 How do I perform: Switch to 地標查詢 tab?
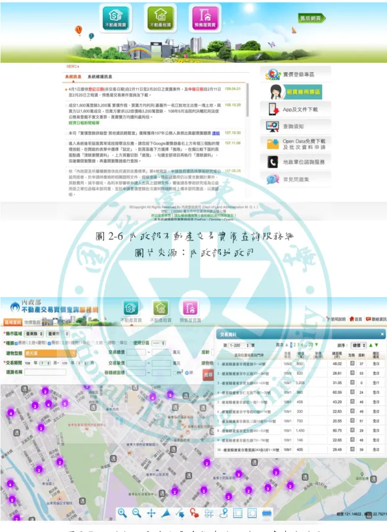(x=32, y=322)
